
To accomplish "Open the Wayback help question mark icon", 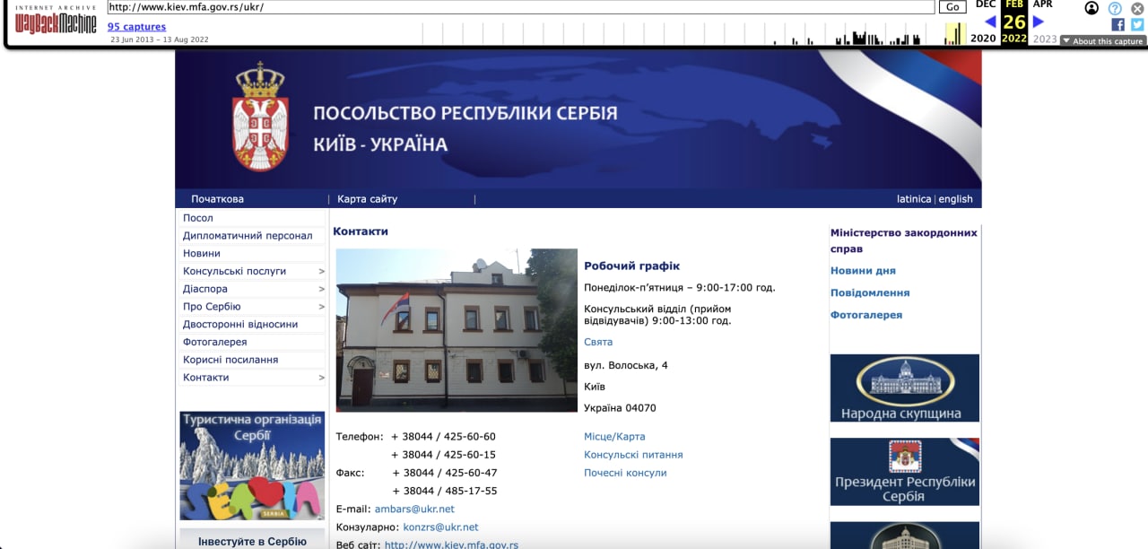I will click(x=1115, y=8).
